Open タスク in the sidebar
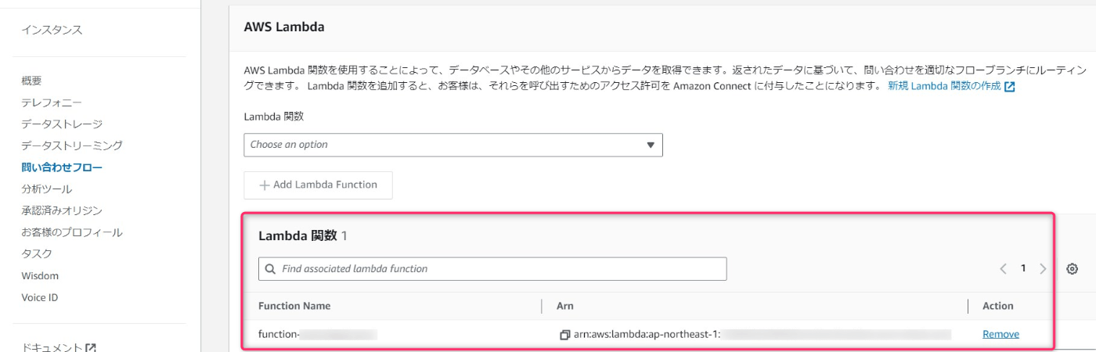This screenshot has height=352, width=1096. pyautogui.click(x=37, y=254)
